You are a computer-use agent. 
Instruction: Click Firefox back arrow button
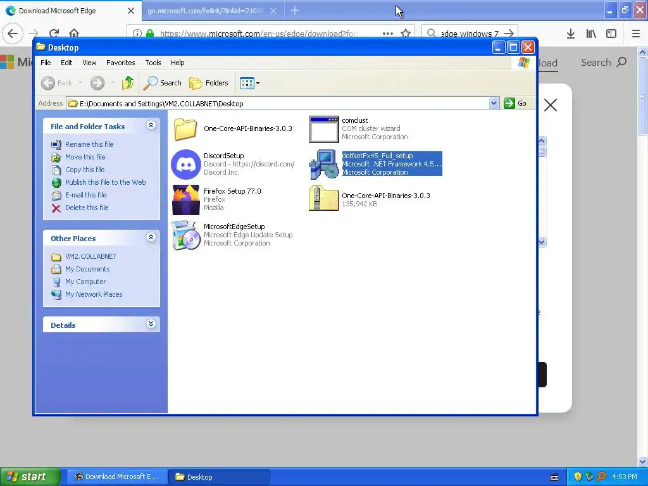(x=13, y=34)
